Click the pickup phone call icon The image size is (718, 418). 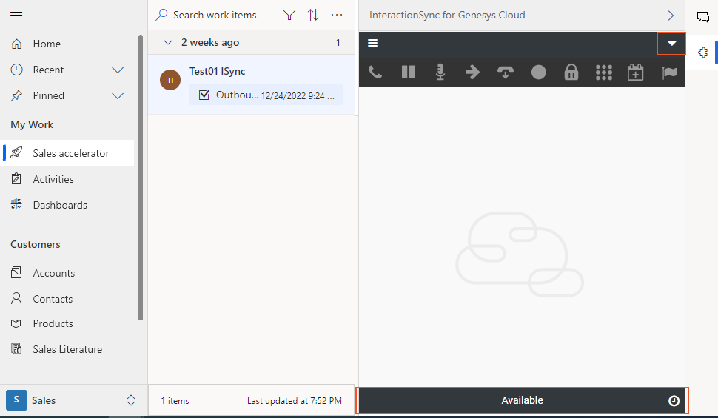coord(375,72)
